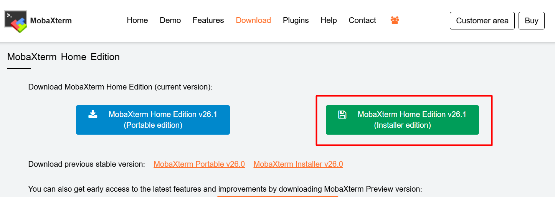Select Features in the navigation bar
The height and width of the screenshot is (197, 555).
point(208,20)
